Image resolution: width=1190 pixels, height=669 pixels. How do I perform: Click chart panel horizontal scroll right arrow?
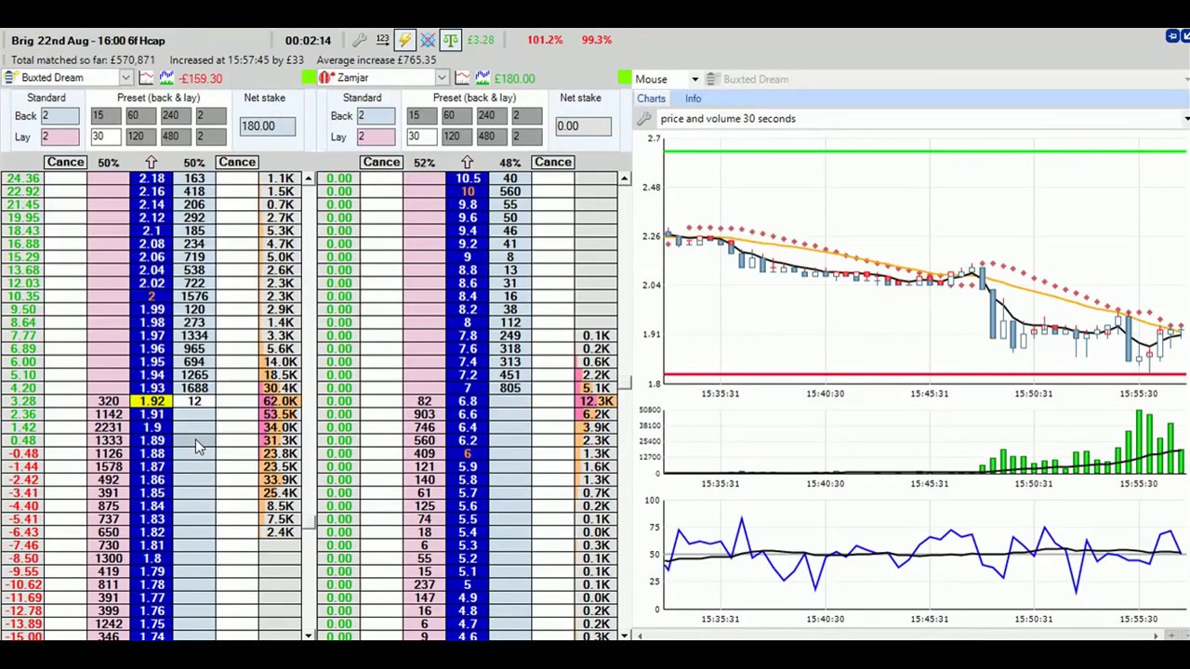point(1156,636)
